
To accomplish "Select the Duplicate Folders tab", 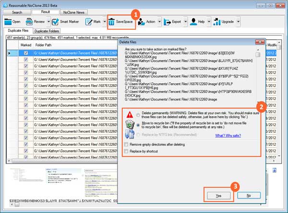I will 47,31.
